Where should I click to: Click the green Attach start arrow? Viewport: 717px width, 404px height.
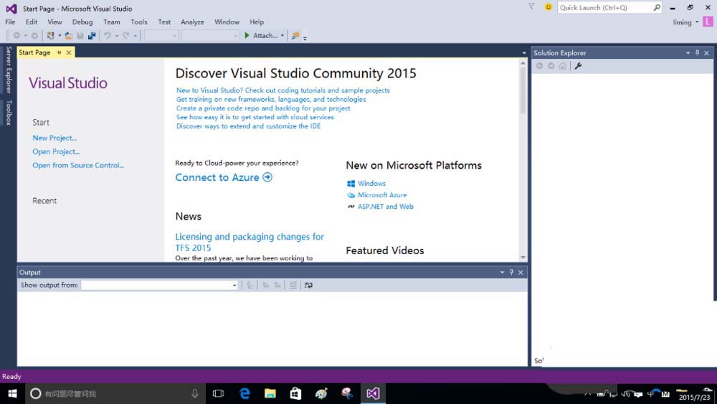pyautogui.click(x=247, y=35)
